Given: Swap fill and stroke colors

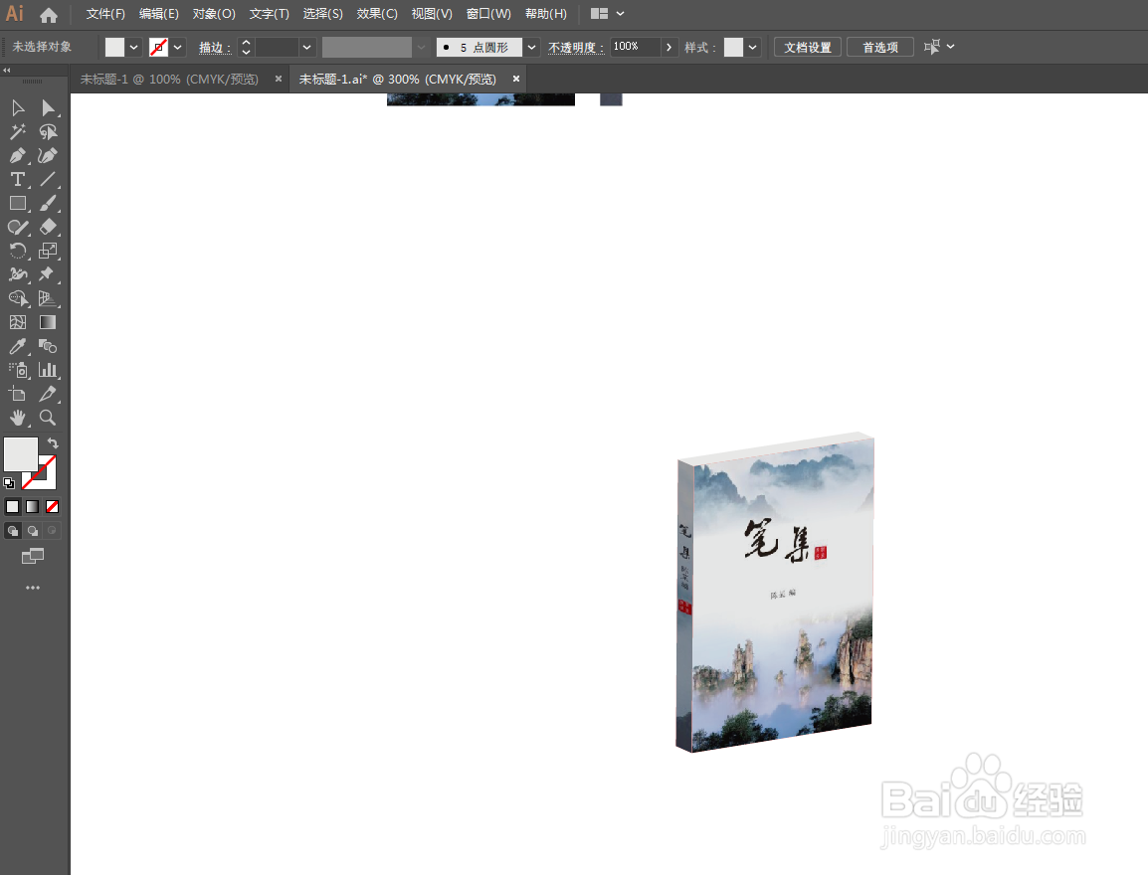Looking at the screenshot, I should coord(53,443).
